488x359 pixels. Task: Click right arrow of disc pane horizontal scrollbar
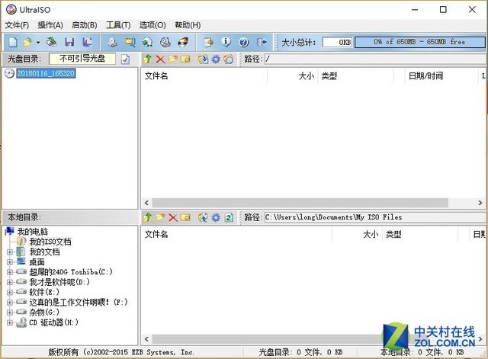coord(480,203)
